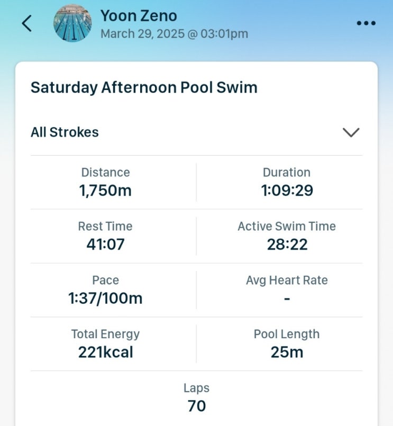Tap the Pace 1:37/100m value
This screenshot has width=393, height=426.
coord(105,298)
